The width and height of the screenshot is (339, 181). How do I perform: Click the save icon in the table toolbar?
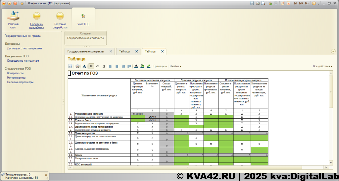click(x=70, y=66)
